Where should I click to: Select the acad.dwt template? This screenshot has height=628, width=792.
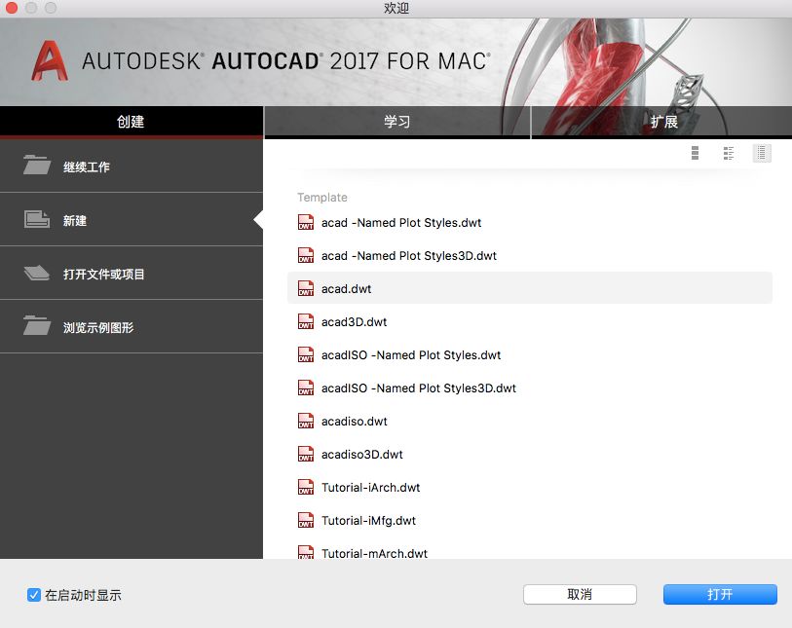point(346,289)
